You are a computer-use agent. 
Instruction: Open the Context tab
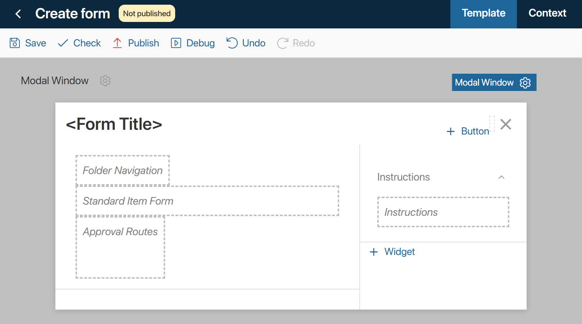(x=547, y=14)
